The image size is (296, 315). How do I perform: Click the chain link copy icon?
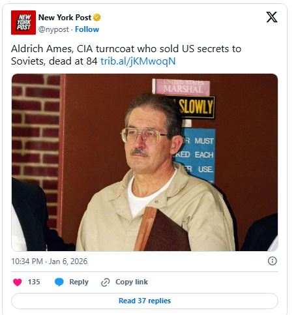tap(106, 282)
